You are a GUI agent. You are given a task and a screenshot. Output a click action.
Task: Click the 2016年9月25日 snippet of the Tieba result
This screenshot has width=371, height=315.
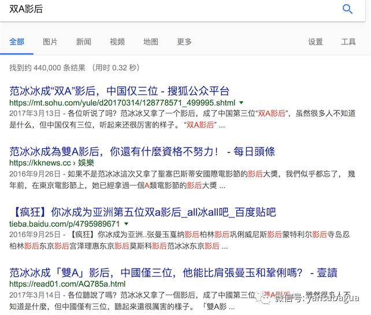click(x=179, y=240)
